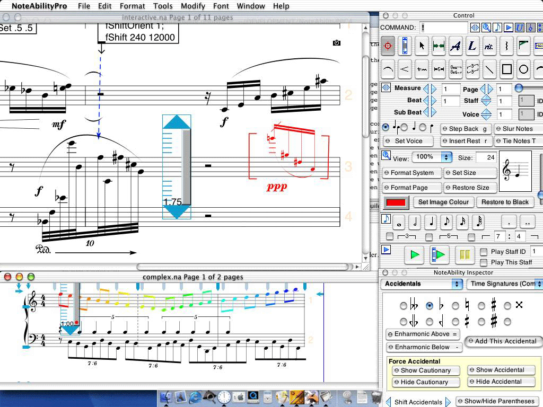543x407 pixels.
Task: Enable the Play This Staff checkbox
Action: pyautogui.click(x=484, y=262)
